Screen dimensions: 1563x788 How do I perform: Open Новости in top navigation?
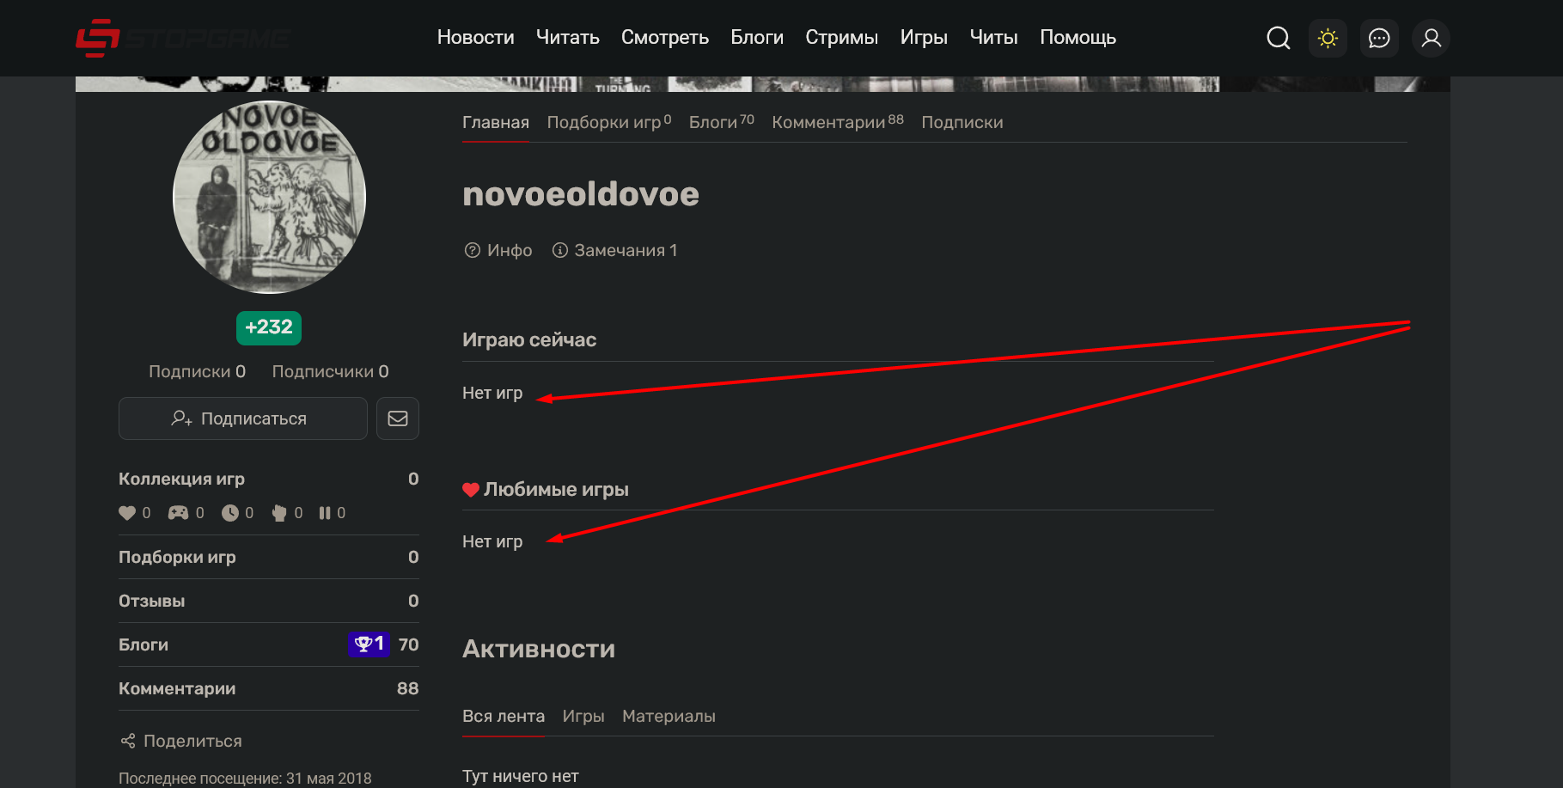pos(475,38)
